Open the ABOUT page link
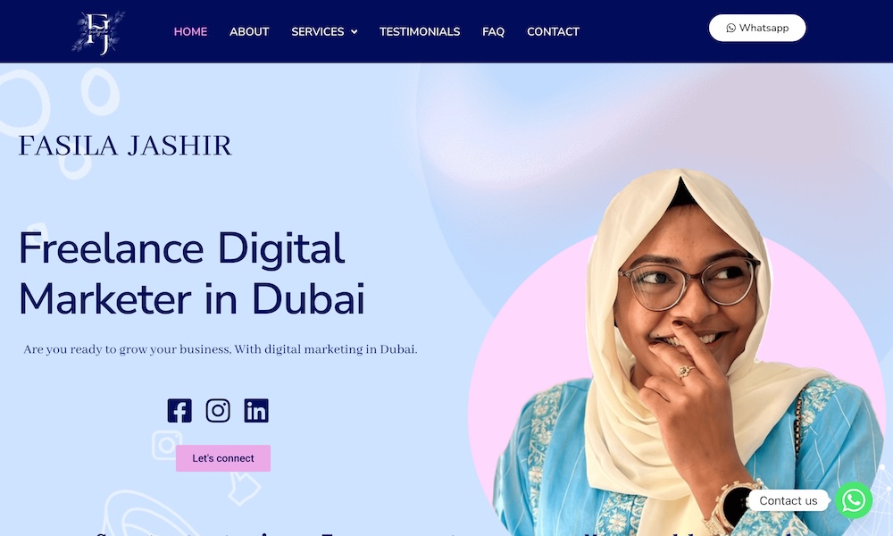The image size is (893, 536). (249, 32)
